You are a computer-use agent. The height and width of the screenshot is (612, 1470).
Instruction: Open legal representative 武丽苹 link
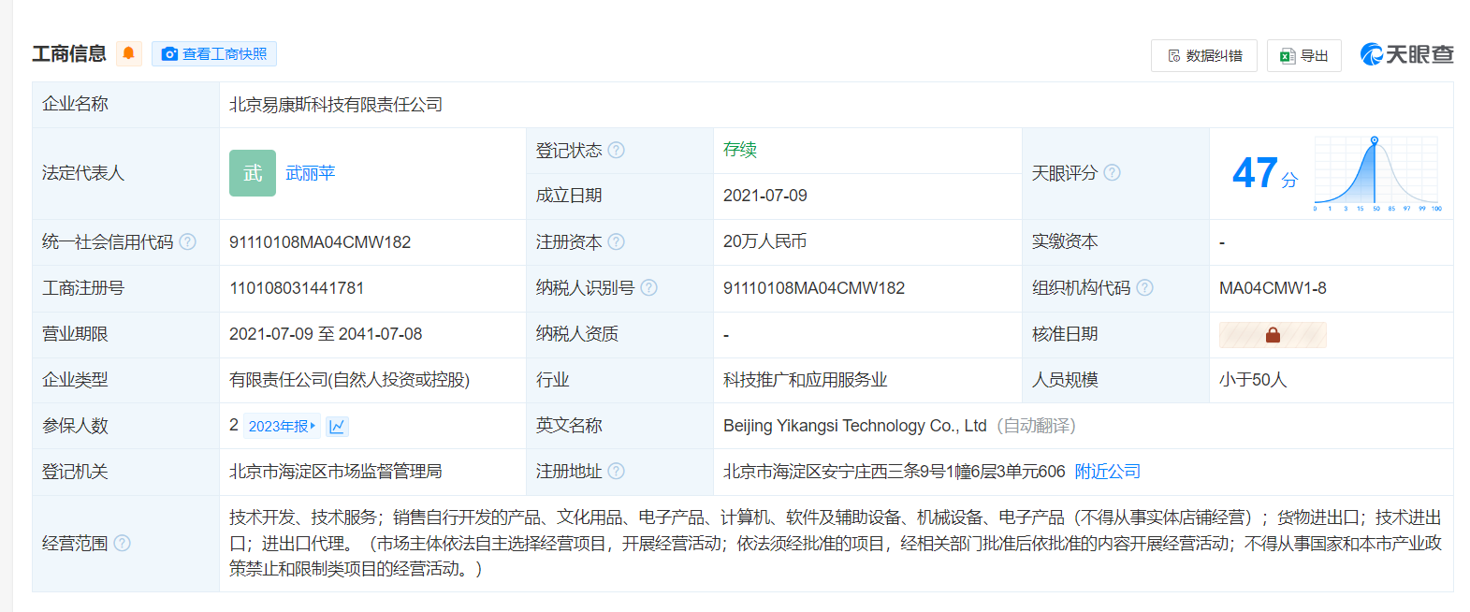(x=310, y=173)
